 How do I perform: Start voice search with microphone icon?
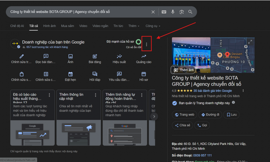coord(173,12)
